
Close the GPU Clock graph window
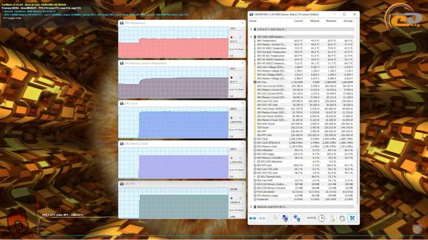[x=242, y=103]
